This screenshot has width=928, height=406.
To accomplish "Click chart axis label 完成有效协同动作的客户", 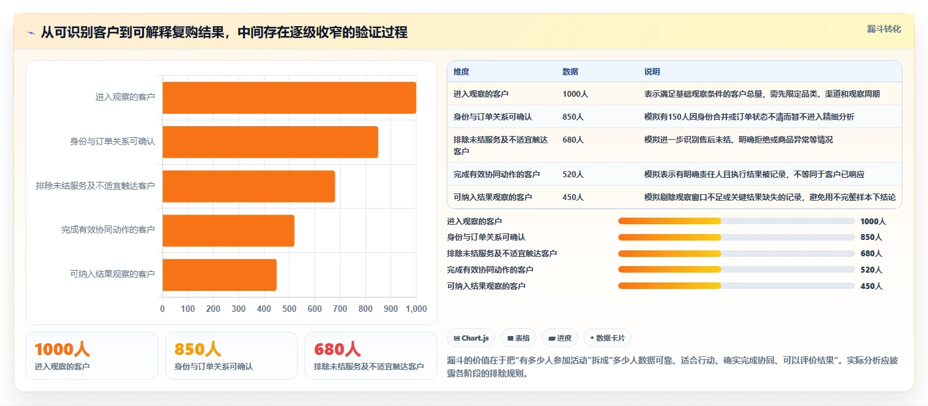I will coord(108,230).
